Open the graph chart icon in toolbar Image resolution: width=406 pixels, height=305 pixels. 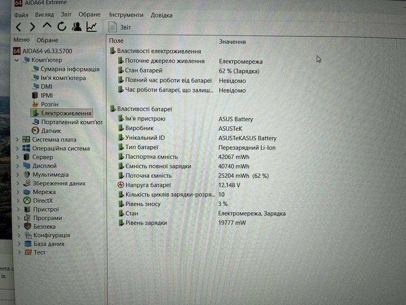pos(92,26)
